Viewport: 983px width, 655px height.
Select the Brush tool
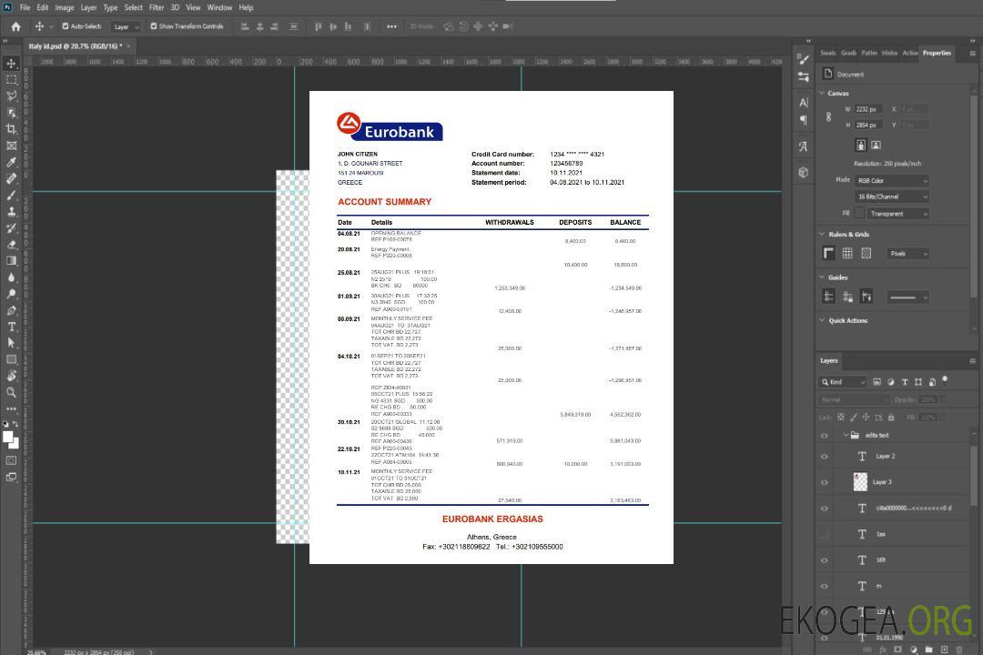[11, 195]
